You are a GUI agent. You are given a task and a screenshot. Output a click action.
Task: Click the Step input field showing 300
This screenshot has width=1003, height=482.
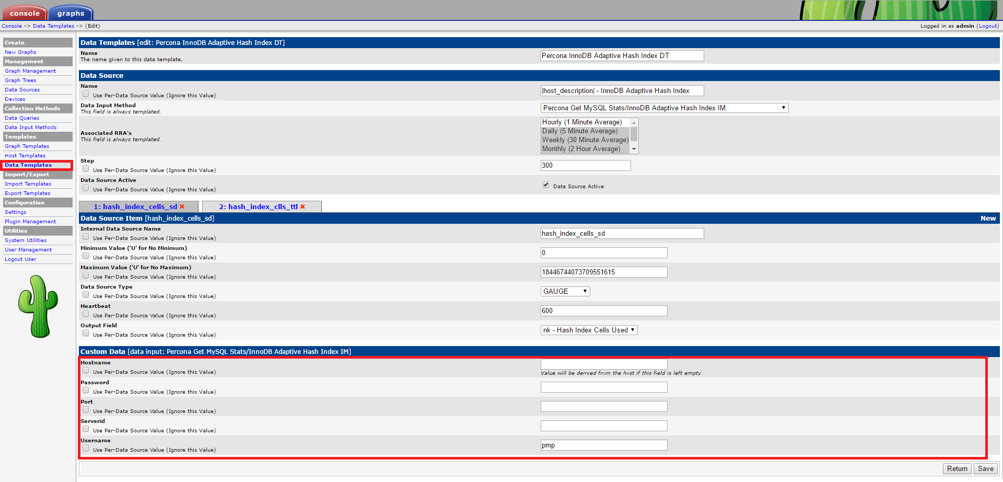(586, 166)
